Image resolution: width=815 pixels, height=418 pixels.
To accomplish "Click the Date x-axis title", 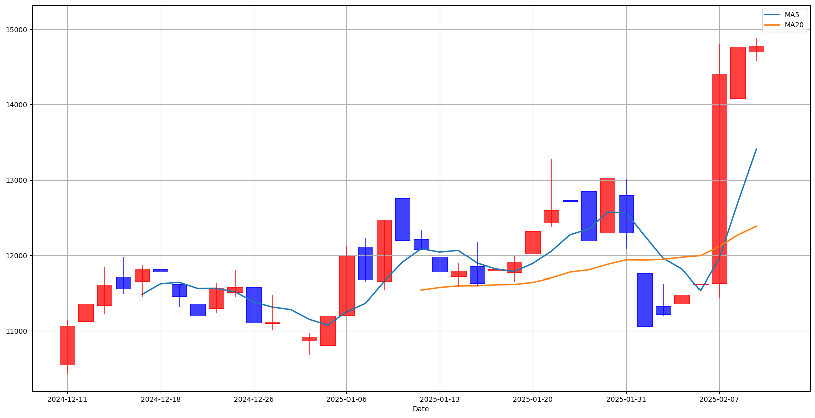I will coord(421,409).
